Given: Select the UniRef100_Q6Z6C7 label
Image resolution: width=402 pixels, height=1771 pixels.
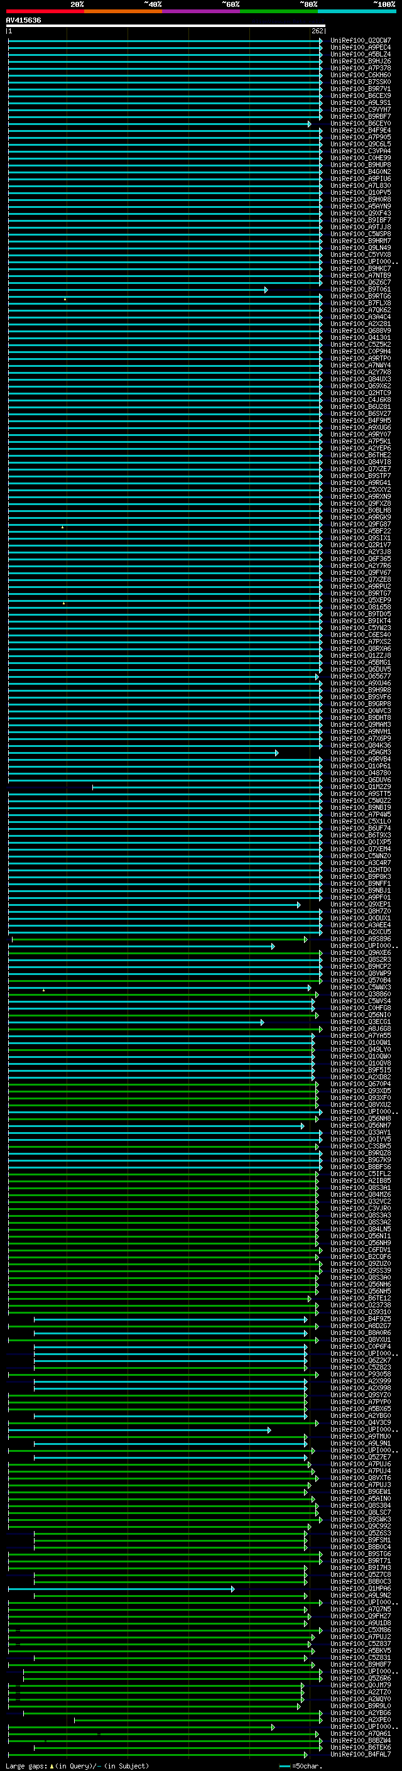Looking at the screenshot, I should point(361,283).
